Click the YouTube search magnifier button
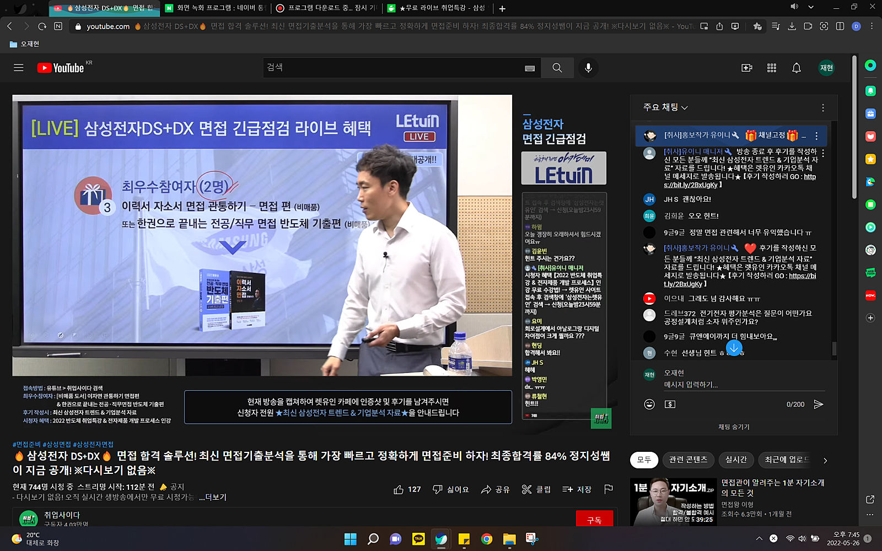The image size is (882, 551). coord(557,68)
